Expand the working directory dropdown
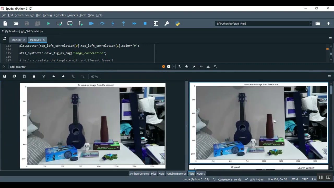 pyautogui.click(x=311, y=23)
